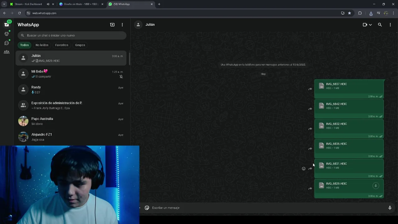Open the Randy chat
Screen dimensions: 398x224
coord(71,90)
